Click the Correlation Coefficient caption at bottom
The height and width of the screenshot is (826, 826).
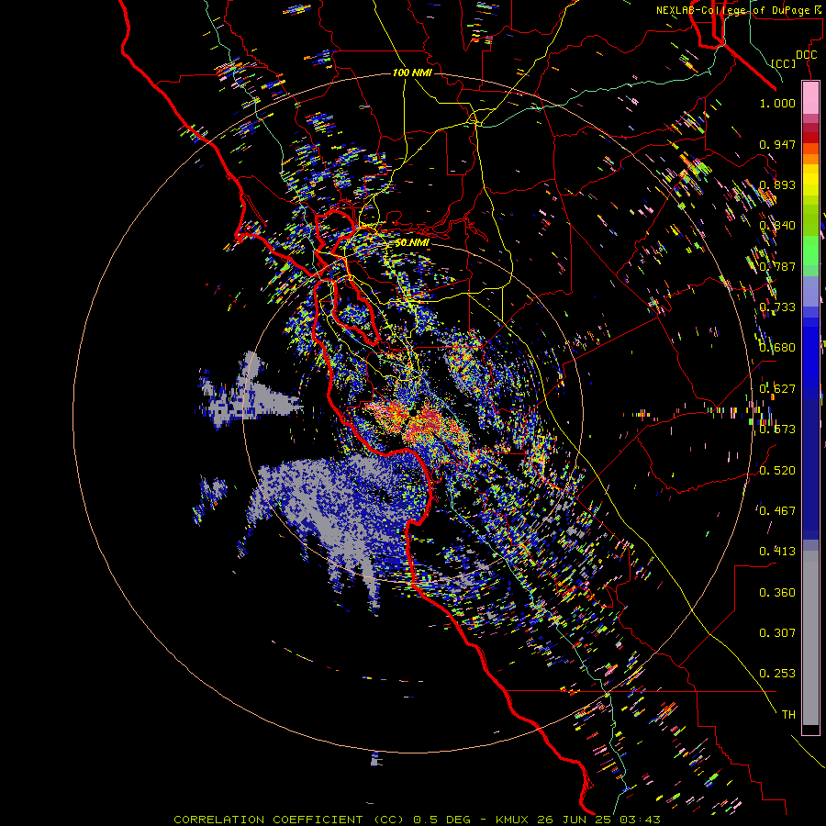pyautogui.click(x=417, y=820)
